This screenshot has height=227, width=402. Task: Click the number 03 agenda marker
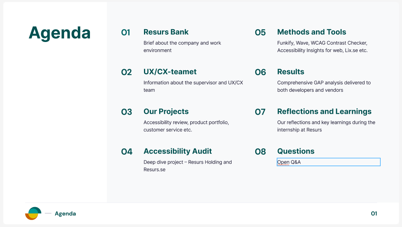tap(126, 112)
